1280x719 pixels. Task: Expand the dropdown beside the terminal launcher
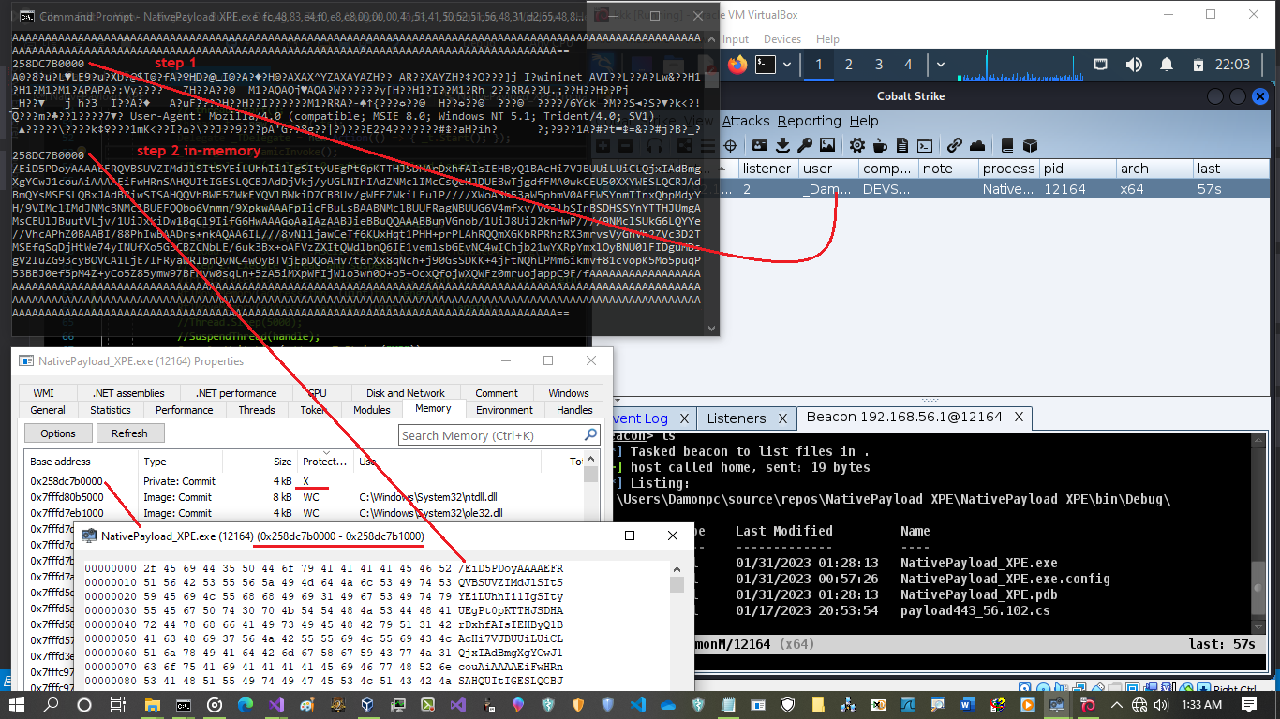click(787, 65)
